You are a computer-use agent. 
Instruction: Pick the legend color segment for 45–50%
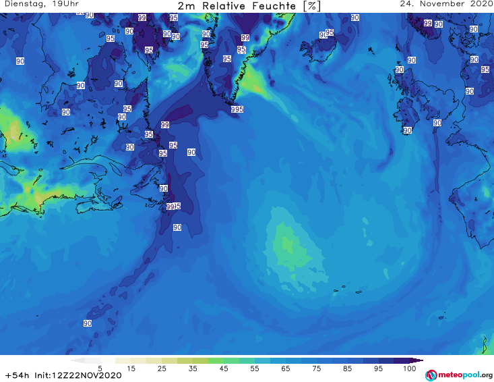(x=231, y=360)
